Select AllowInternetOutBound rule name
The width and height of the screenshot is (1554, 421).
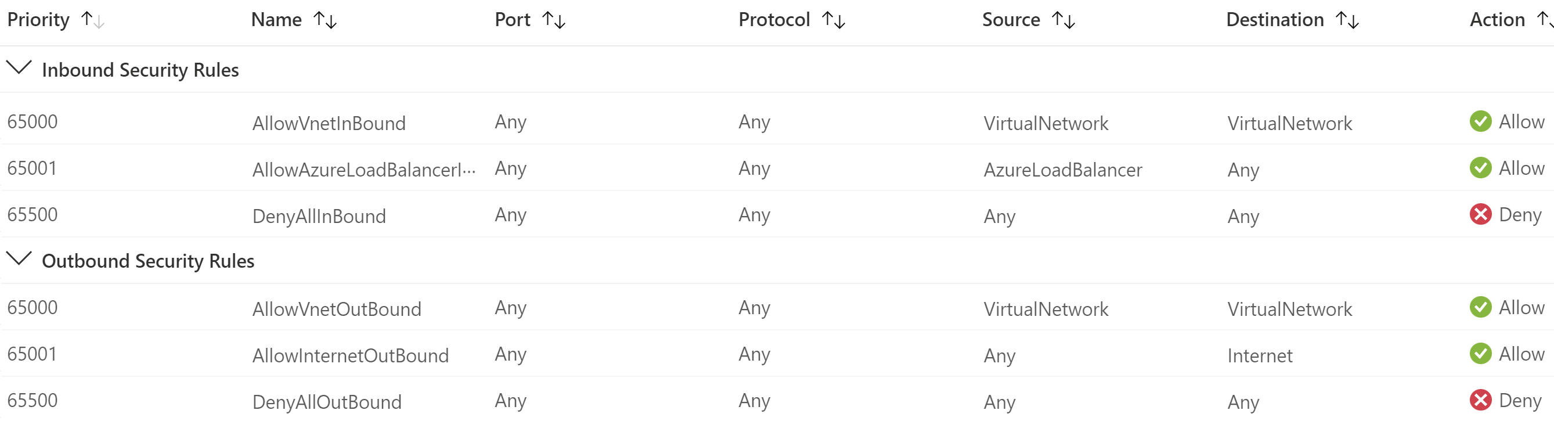[350, 356]
